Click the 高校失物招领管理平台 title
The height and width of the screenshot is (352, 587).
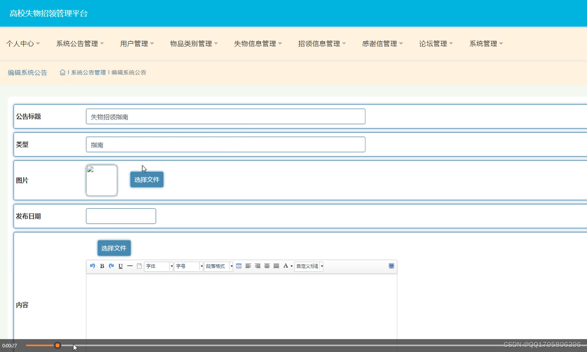(49, 13)
